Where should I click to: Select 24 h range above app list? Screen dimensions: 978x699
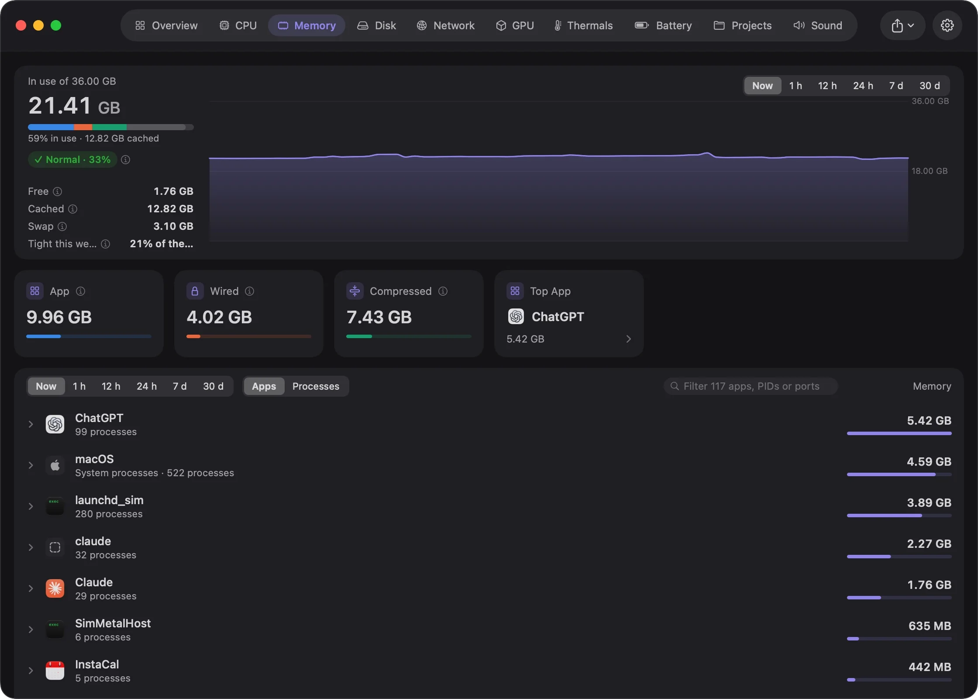(147, 386)
